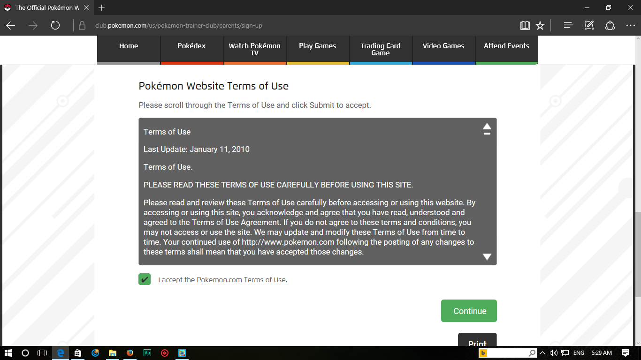Open Task View on taskbar
The width and height of the screenshot is (641, 360).
tap(43, 353)
